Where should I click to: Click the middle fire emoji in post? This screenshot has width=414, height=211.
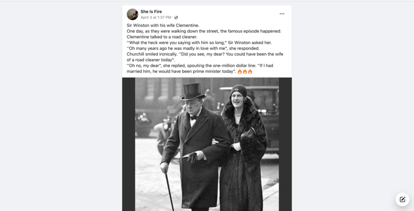tap(245, 71)
